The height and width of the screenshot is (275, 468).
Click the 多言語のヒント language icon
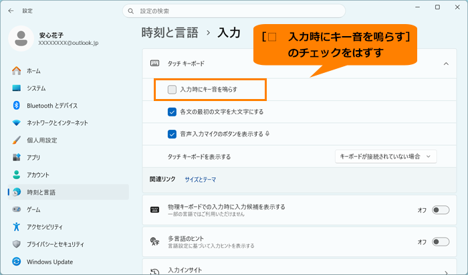[154, 242]
